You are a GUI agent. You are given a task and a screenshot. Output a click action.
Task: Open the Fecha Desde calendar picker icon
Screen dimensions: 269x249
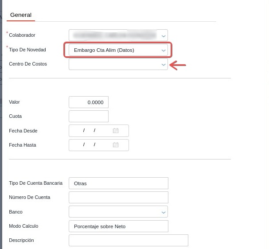click(116, 131)
